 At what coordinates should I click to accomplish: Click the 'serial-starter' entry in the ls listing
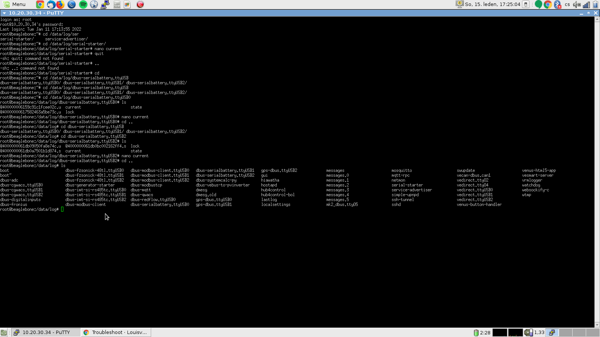[407, 185]
